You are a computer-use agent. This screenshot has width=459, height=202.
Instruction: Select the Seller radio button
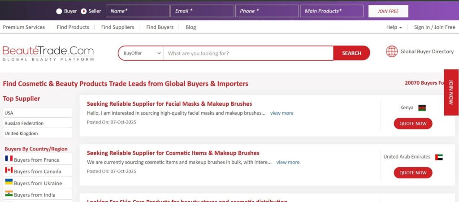[x=83, y=11]
